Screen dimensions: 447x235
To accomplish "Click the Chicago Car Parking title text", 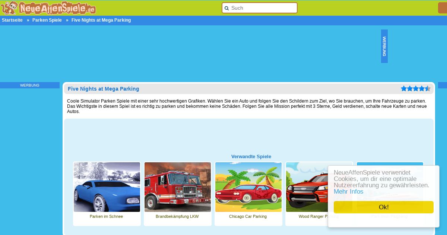I will pos(248,216).
